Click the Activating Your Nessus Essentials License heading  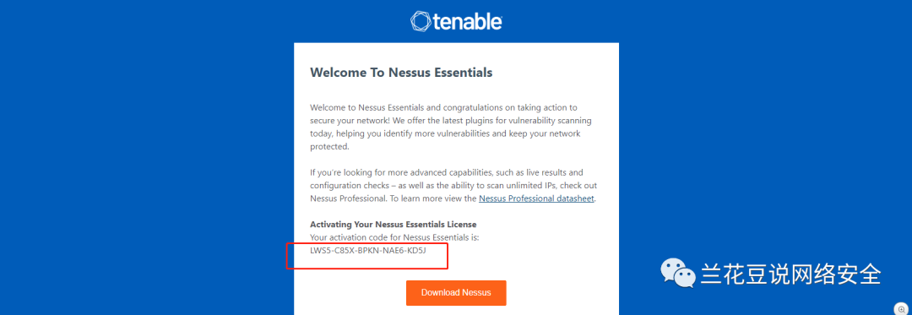pos(394,225)
